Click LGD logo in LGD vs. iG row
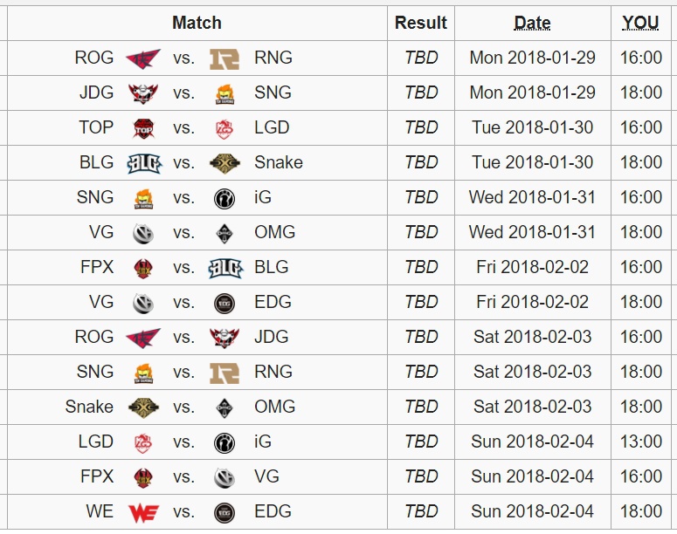Viewport: 677px width, 534px height. pyautogui.click(x=144, y=442)
